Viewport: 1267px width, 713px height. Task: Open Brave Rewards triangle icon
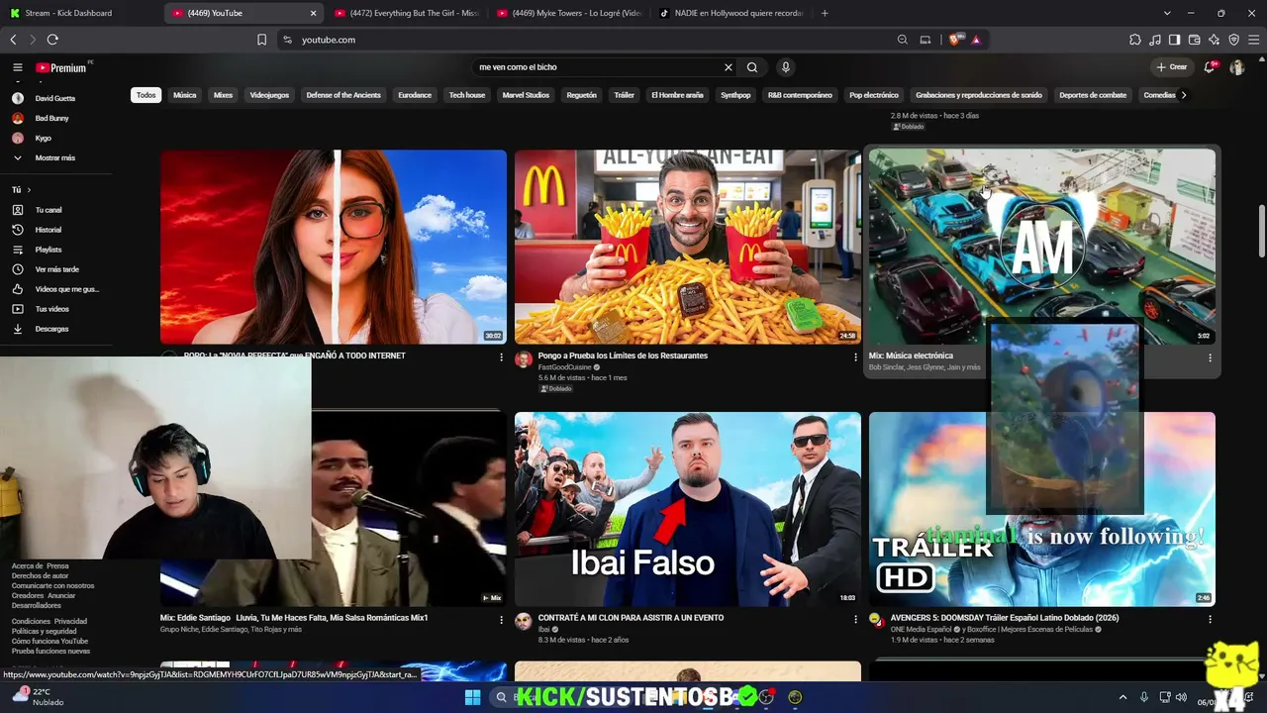[x=976, y=40]
